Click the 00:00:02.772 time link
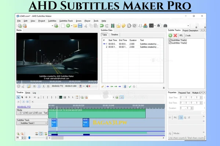The image size is (220, 146). 24,107
